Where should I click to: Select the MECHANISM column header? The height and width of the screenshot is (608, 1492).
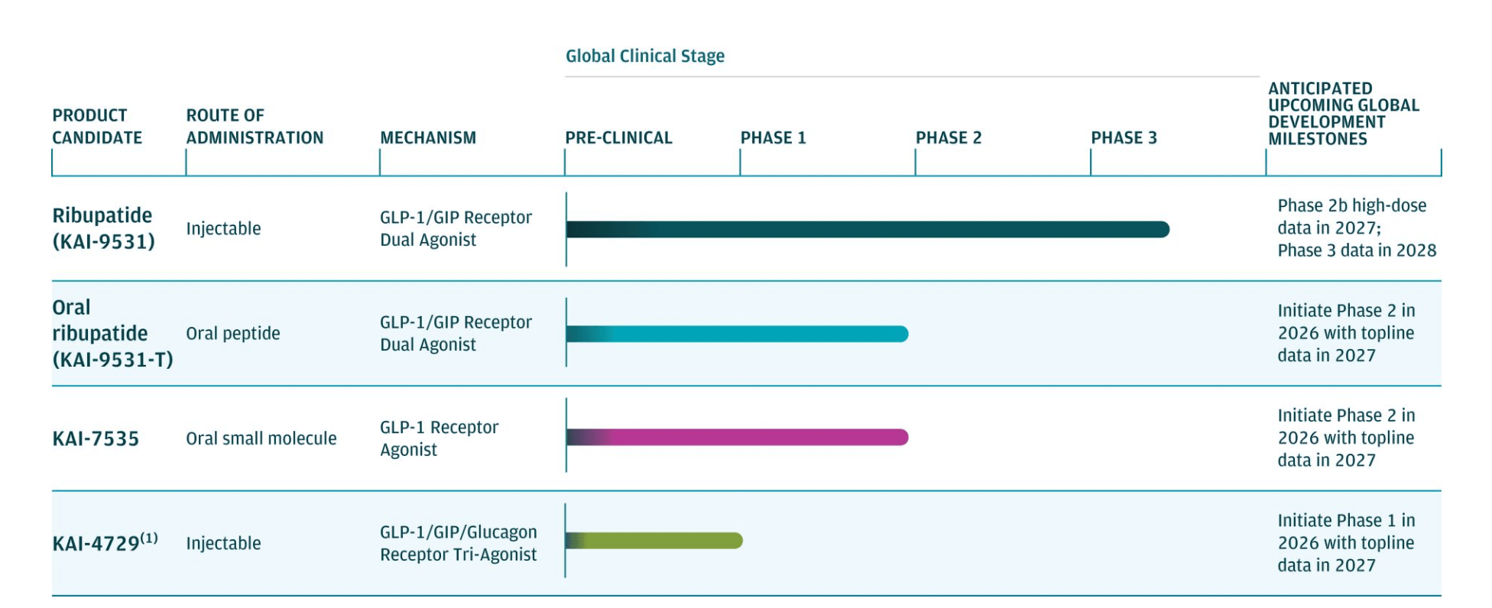pos(428,138)
